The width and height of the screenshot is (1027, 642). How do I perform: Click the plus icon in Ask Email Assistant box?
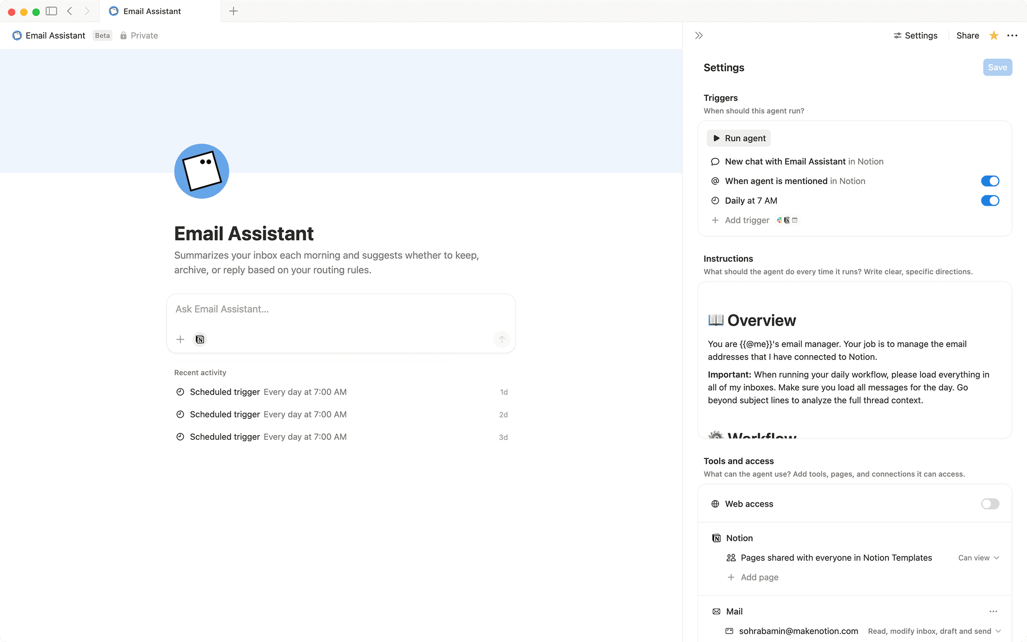pyautogui.click(x=180, y=340)
